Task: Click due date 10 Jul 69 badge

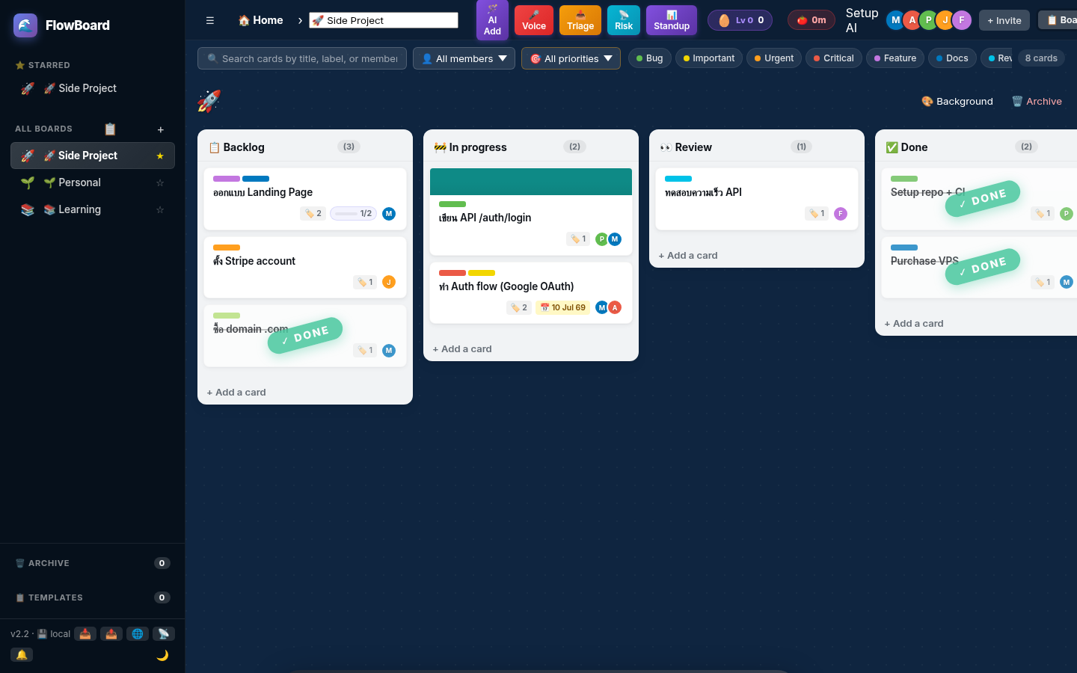Action: click(x=563, y=307)
